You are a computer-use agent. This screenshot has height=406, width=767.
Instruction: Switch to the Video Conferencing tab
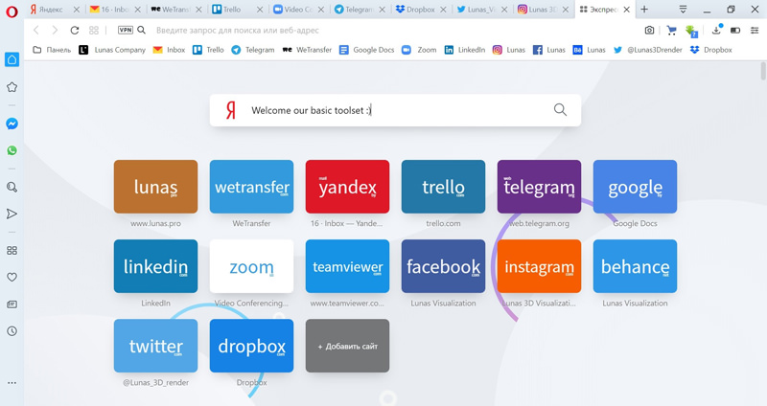coord(298,10)
